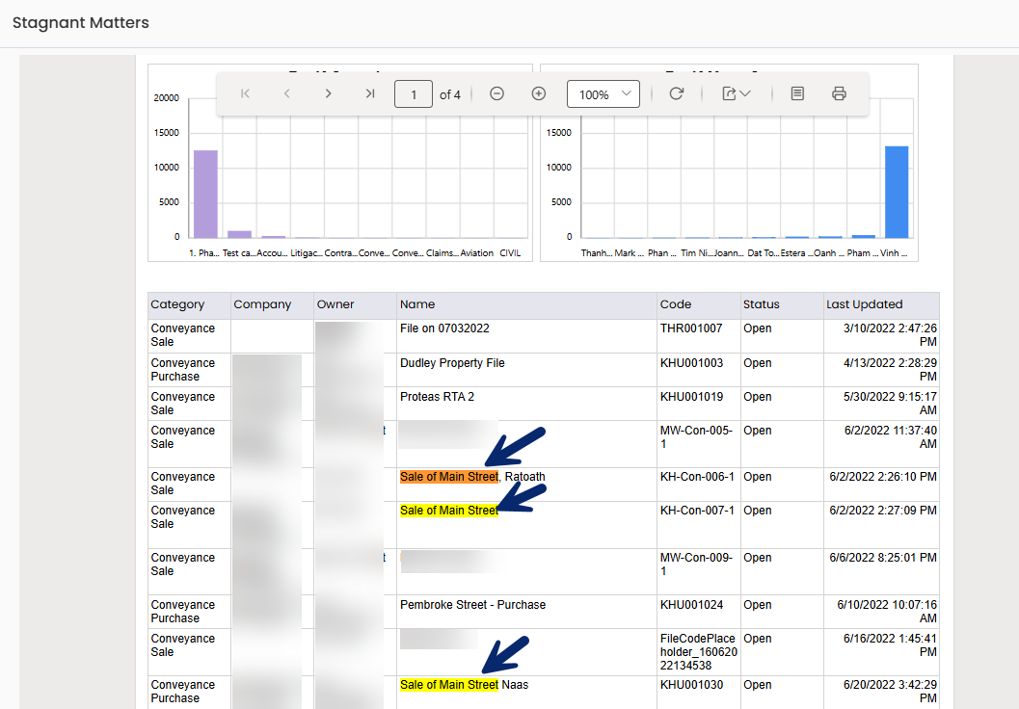Click the 'FileCodePlaceholder' code cell
Screen dimensions: 1019x709
[x=699, y=652]
